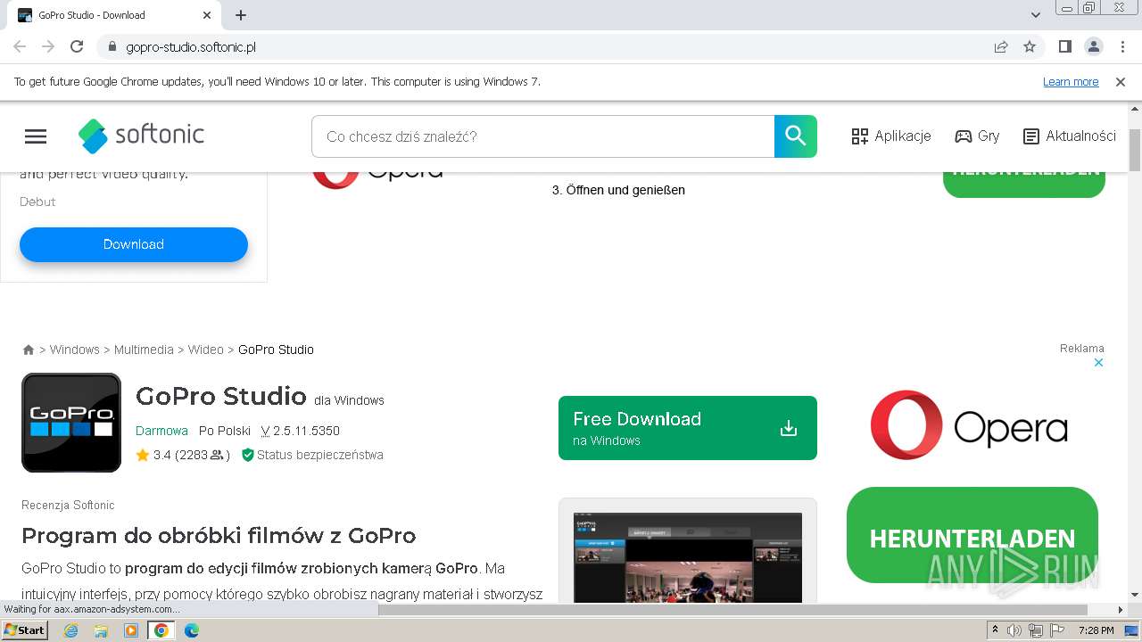
Task: Click the network tray icon
Action: (x=1035, y=630)
